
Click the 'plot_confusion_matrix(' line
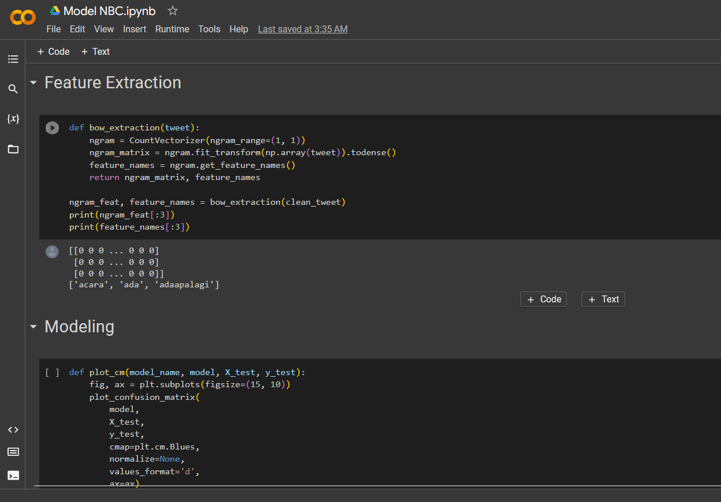144,397
